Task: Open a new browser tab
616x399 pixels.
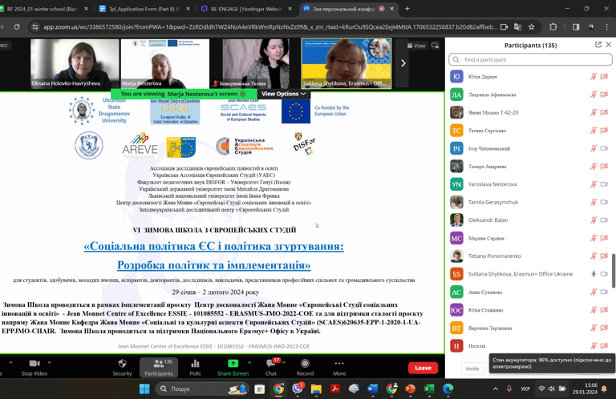Action: click(x=407, y=9)
